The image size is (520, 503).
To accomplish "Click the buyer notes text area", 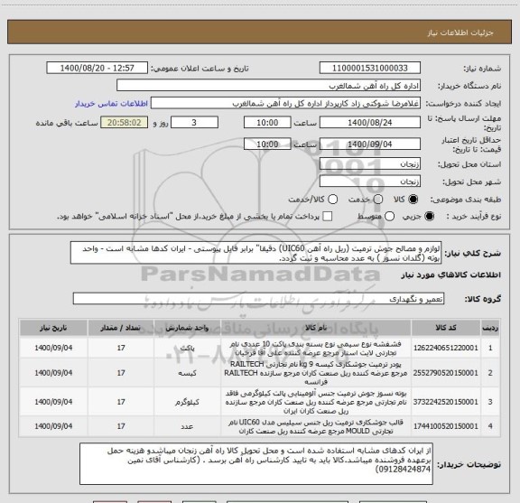I will (256, 464).
